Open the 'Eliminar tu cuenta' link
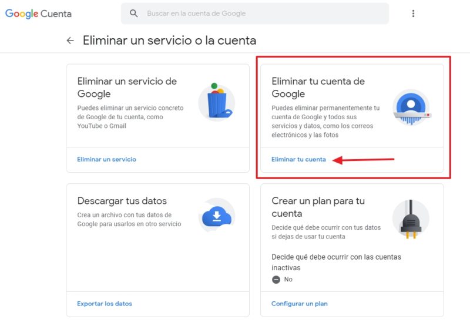This screenshot has width=470, height=326. [298, 159]
